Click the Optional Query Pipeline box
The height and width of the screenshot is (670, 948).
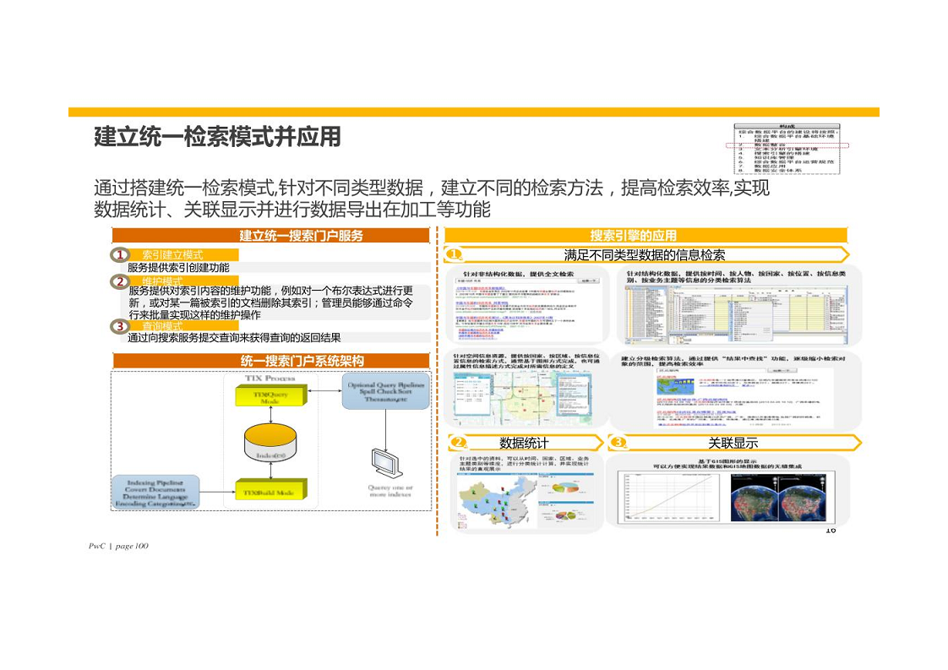pos(386,391)
